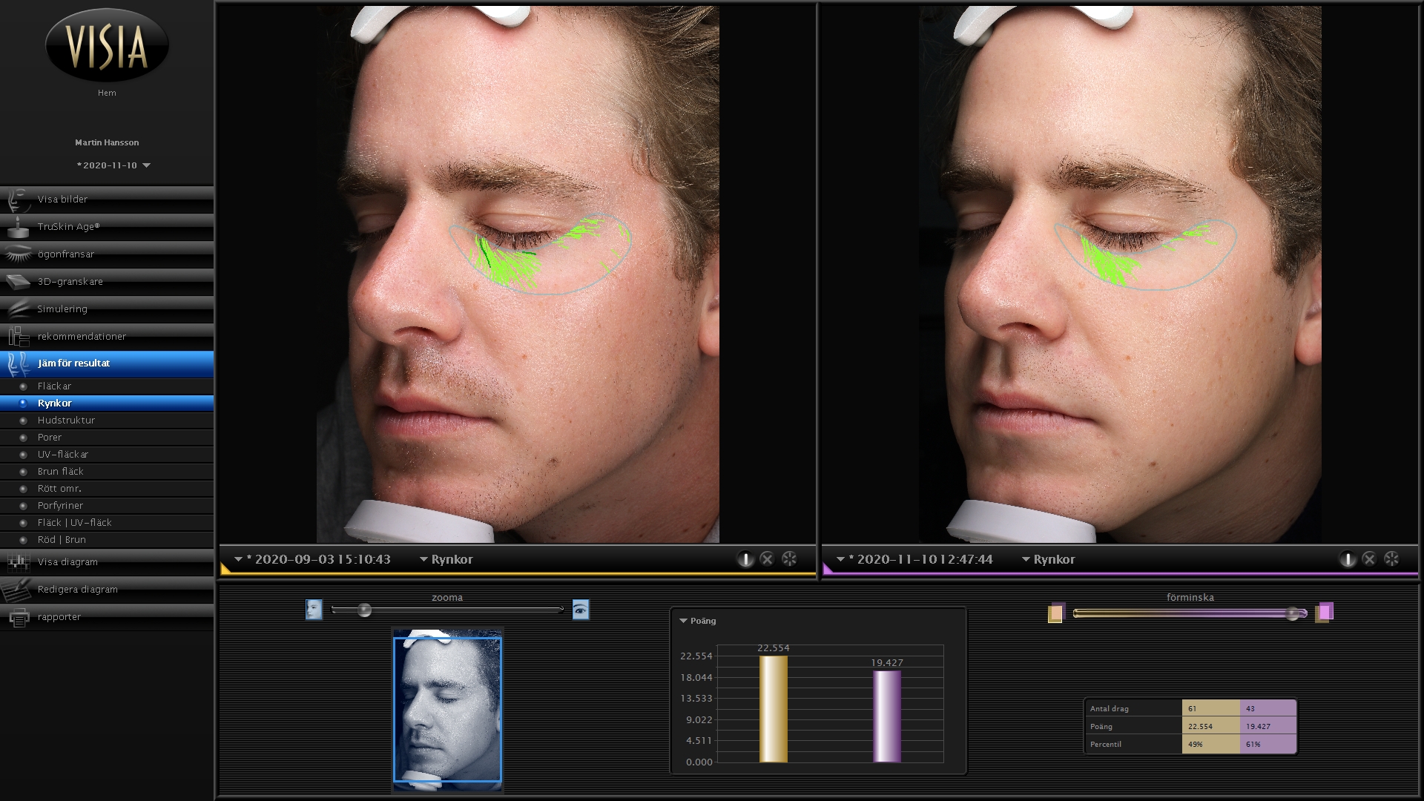The width and height of the screenshot is (1424, 801).
Task: Click the VISIA Hem logo
Action: point(107,46)
